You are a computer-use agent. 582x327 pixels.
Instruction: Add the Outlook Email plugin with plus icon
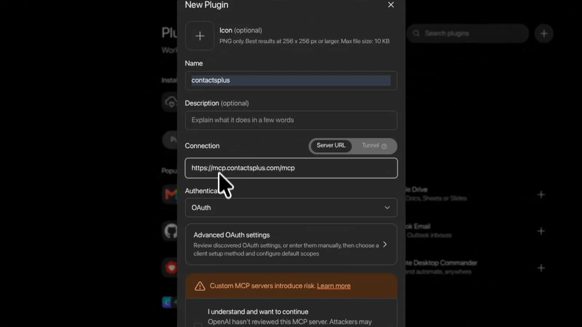(541, 231)
